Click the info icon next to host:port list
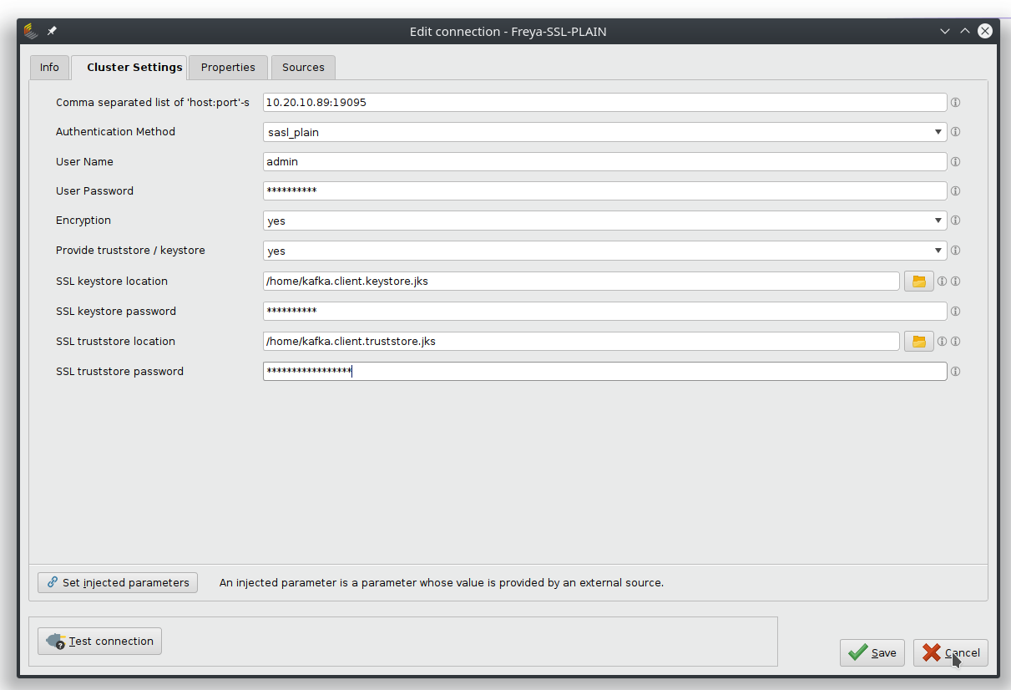The image size is (1011, 690). click(x=954, y=102)
